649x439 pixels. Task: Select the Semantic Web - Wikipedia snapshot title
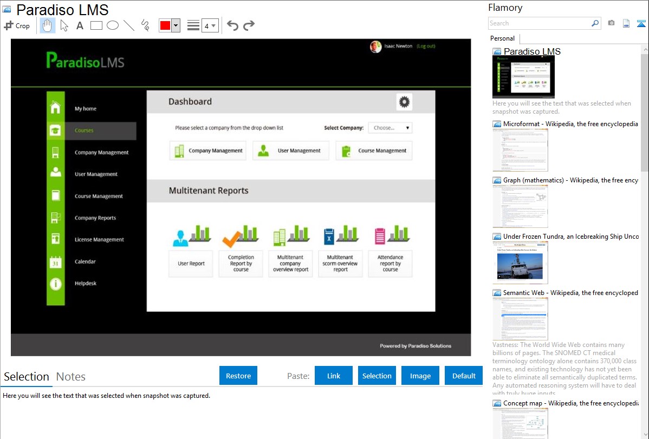(570, 292)
